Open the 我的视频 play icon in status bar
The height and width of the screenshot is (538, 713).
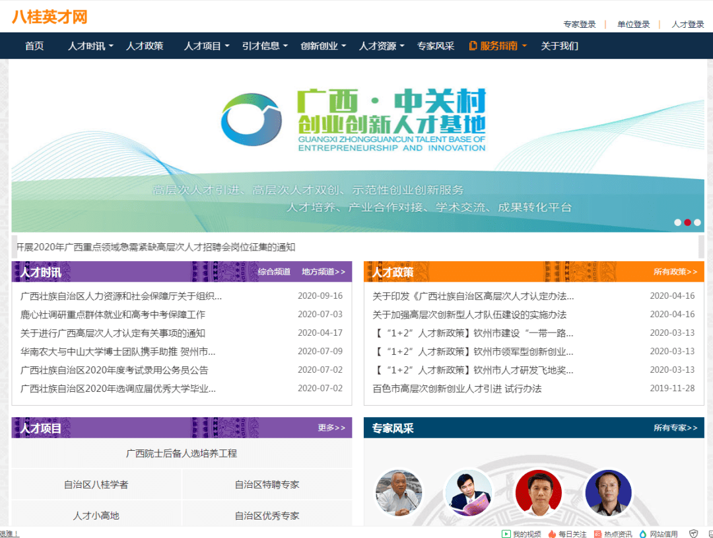pos(506,534)
